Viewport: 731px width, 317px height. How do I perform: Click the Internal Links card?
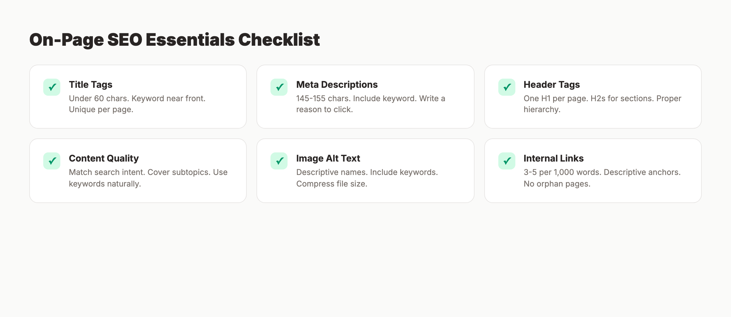click(593, 170)
